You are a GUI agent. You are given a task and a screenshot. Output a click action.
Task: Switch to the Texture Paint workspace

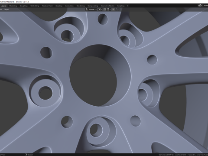click(x=47, y=6)
